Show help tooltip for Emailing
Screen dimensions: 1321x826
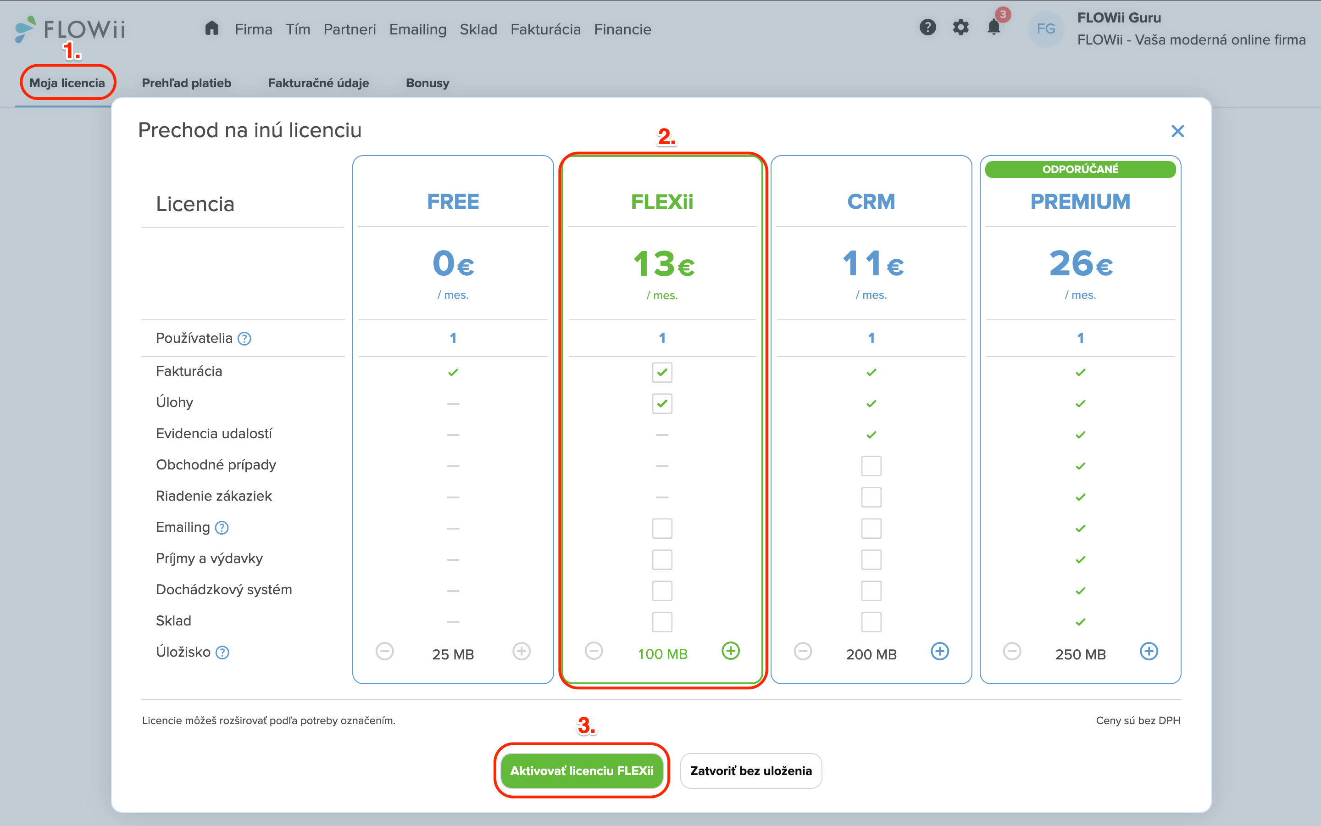(222, 528)
